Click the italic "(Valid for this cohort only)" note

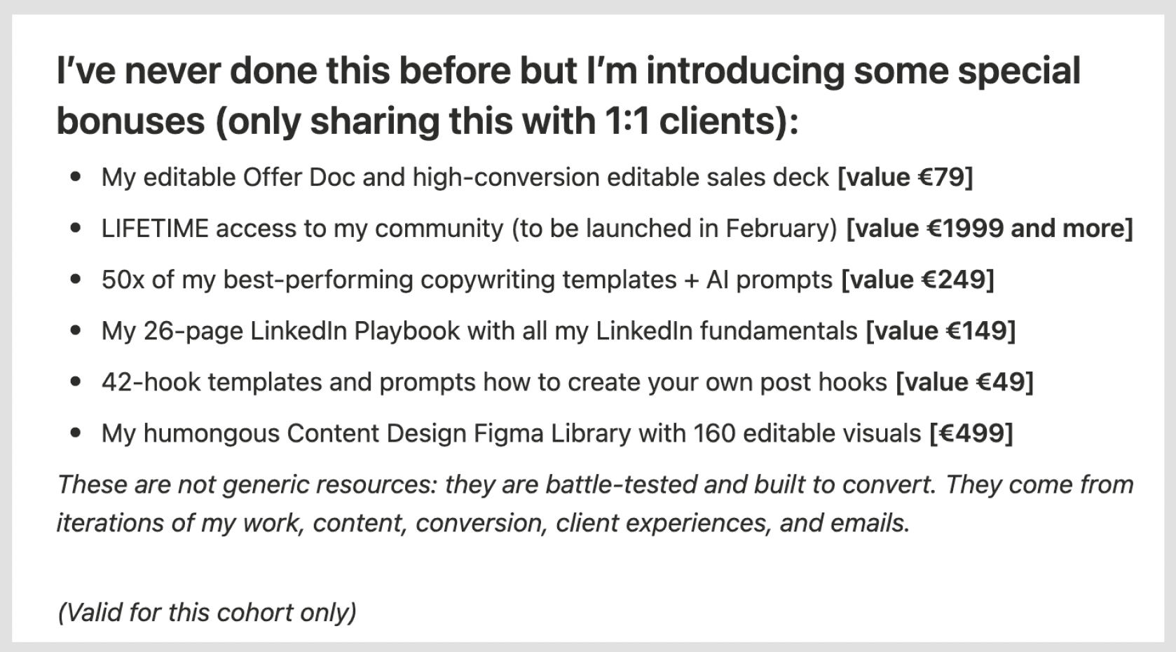[207, 613]
